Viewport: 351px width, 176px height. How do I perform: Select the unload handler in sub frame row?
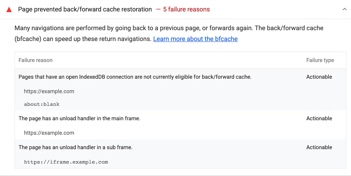coord(75,147)
